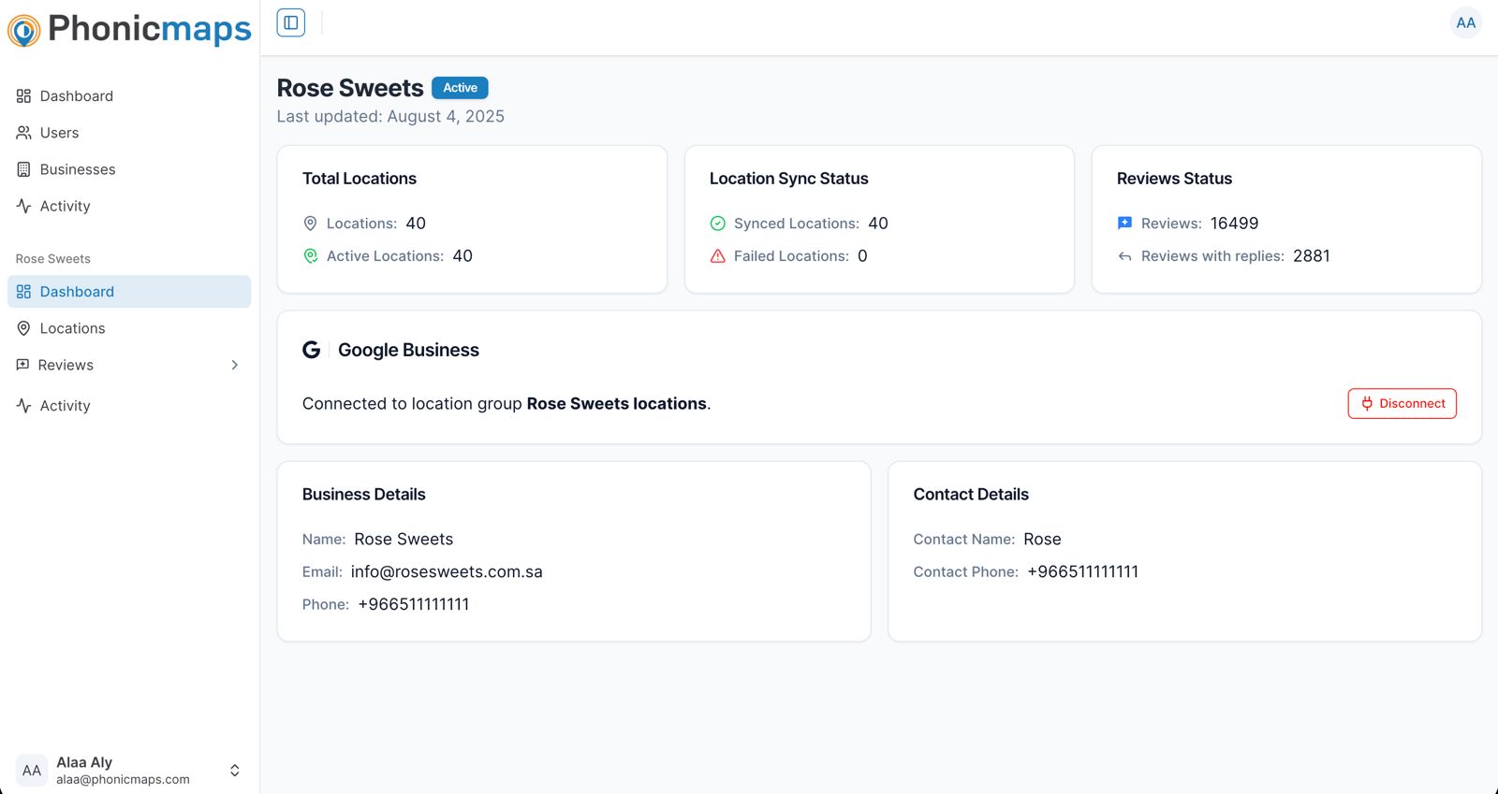Click the Users people icon in sidebar

(24, 133)
